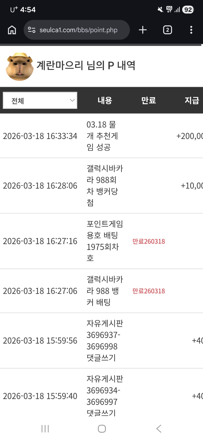Screen dimensions: 203x440
Task: Select the 내용 column header
Action: tap(105, 100)
